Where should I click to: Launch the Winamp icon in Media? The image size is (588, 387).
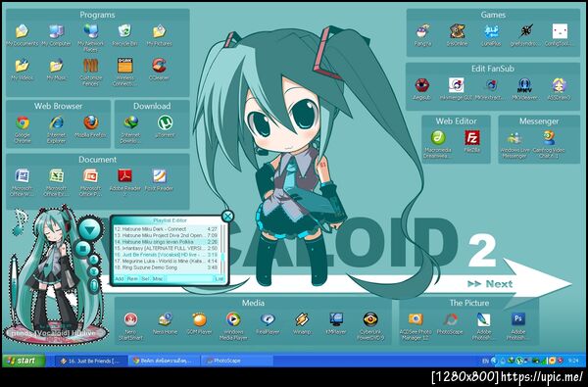click(x=302, y=319)
